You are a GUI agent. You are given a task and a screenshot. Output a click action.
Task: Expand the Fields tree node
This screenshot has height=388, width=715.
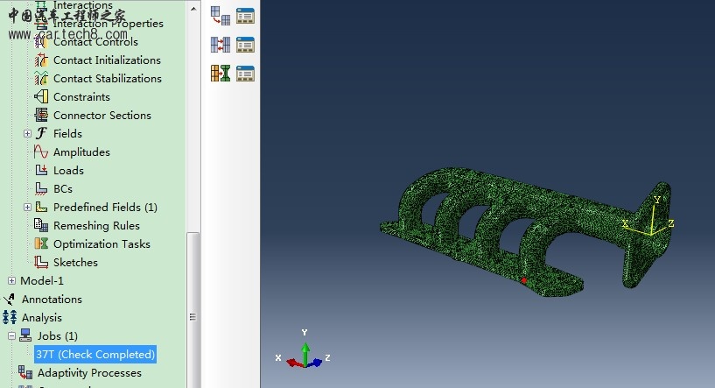coord(27,134)
